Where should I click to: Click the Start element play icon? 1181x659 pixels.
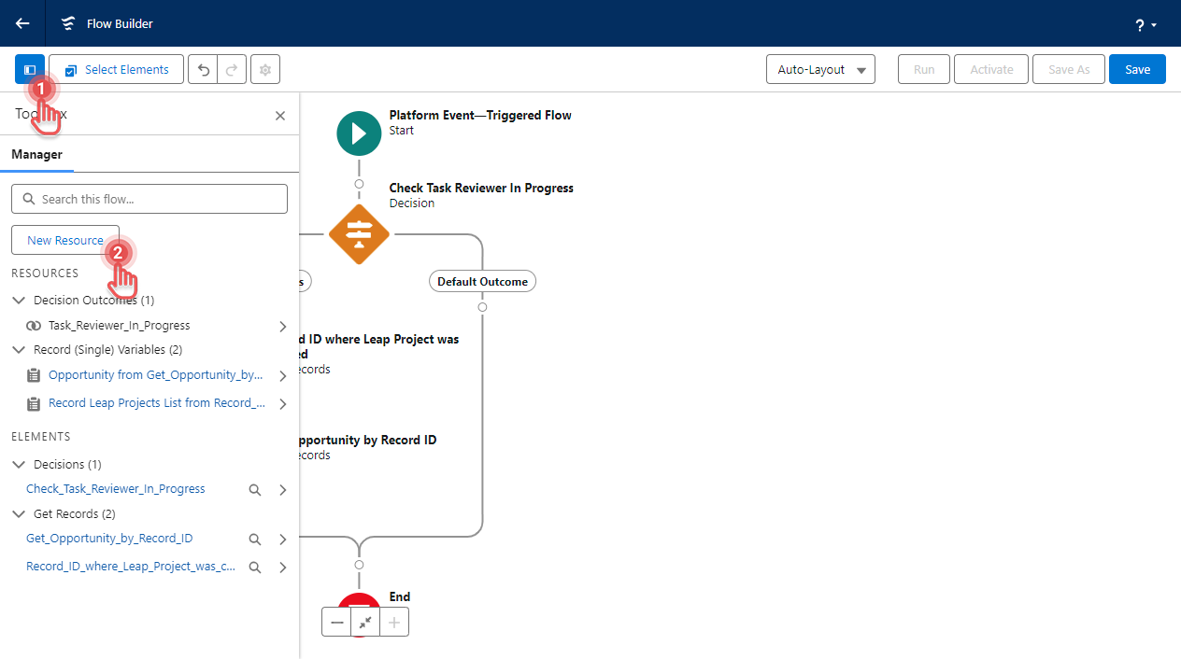tap(359, 133)
